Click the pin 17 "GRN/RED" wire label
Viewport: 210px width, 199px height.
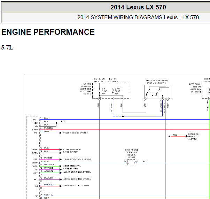click(49, 171)
